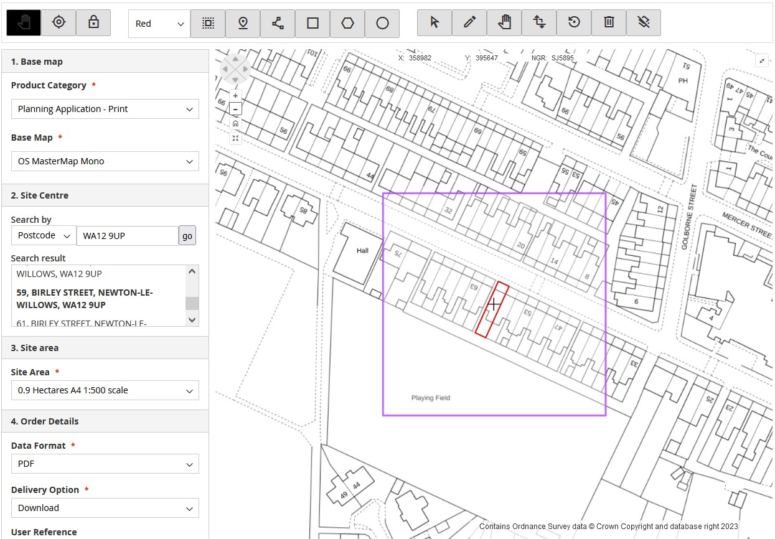This screenshot has width=775, height=539.
Task: Click the red site outline on map
Action: pyautogui.click(x=492, y=309)
